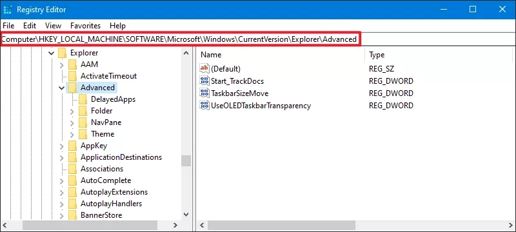Click the Associations folder icon
This screenshot has height=232, width=516.
72,169
